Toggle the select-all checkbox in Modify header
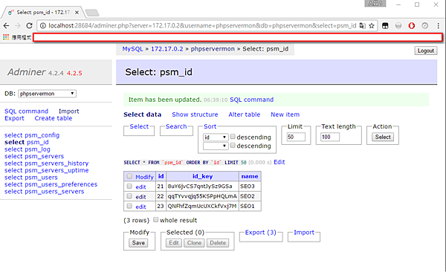The image size is (446, 272). tap(129, 176)
